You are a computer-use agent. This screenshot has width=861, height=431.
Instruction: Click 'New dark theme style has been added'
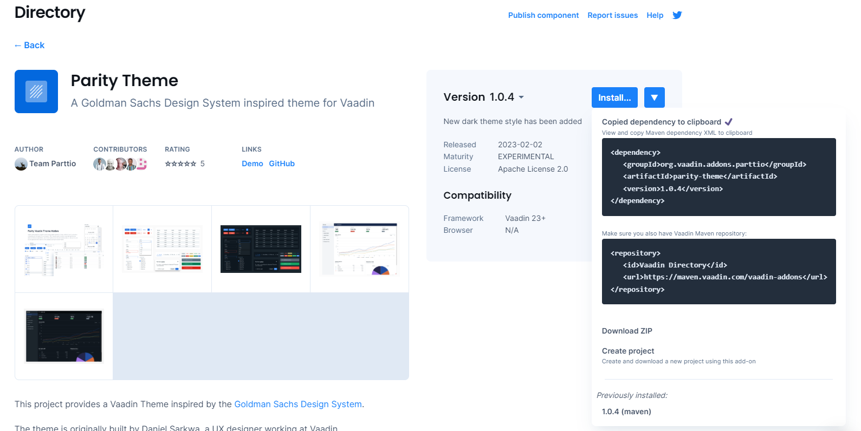[513, 121]
